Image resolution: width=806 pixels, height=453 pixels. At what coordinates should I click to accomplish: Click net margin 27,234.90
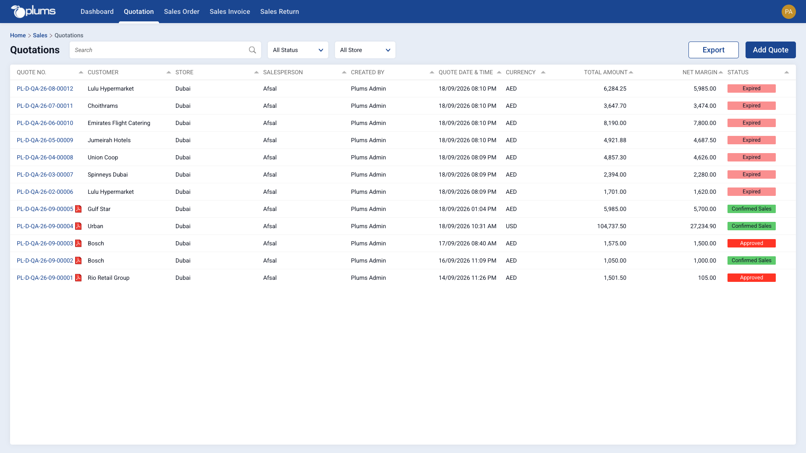click(703, 226)
